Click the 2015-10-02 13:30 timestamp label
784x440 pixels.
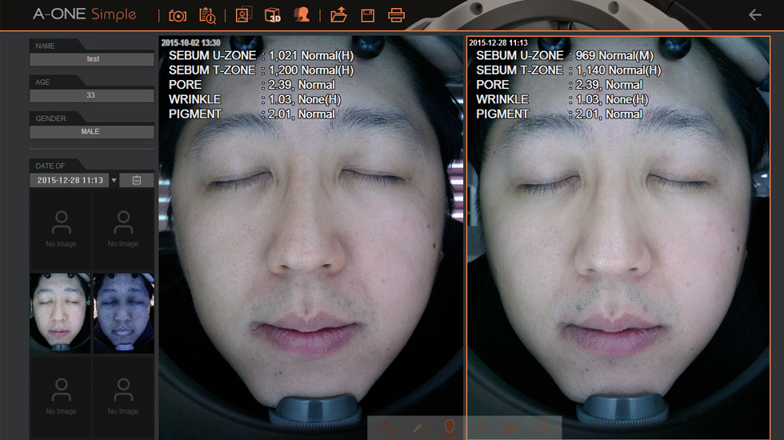pos(190,42)
